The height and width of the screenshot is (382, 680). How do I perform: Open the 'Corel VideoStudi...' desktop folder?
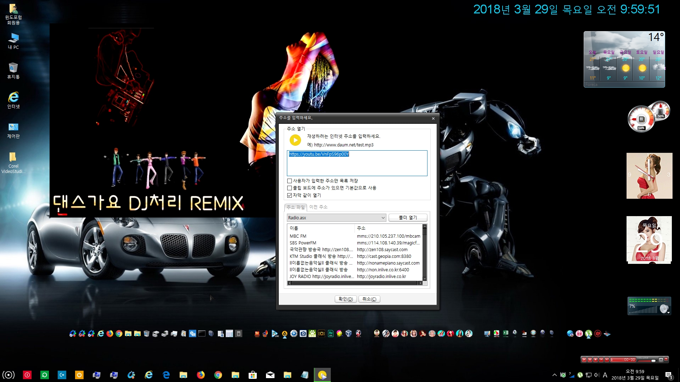click(x=13, y=163)
